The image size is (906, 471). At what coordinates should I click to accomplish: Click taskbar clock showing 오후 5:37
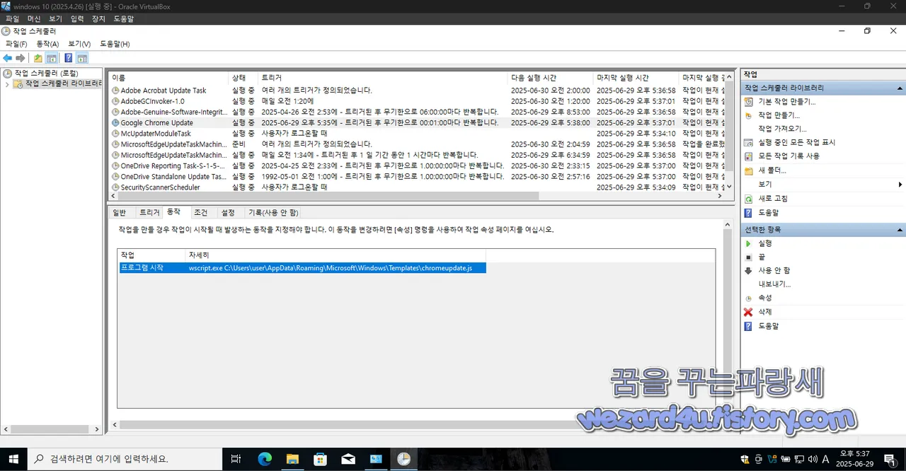855,459
